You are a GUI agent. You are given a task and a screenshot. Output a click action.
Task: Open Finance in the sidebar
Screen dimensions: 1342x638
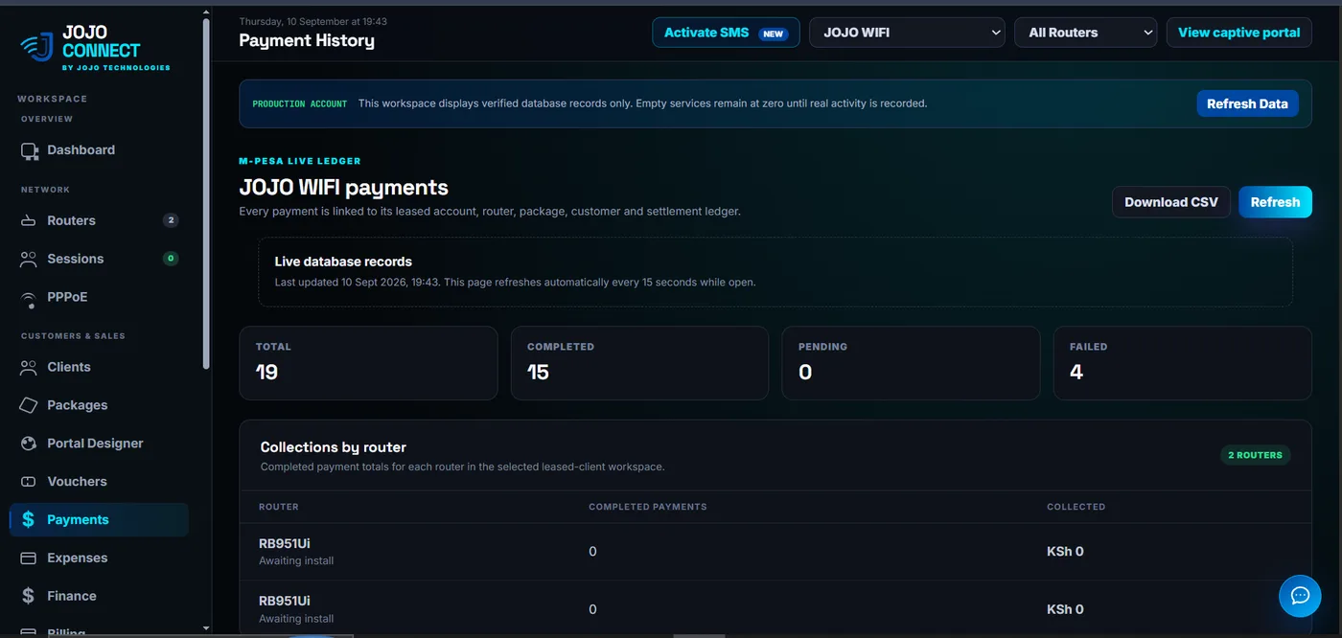pos(99,596)
